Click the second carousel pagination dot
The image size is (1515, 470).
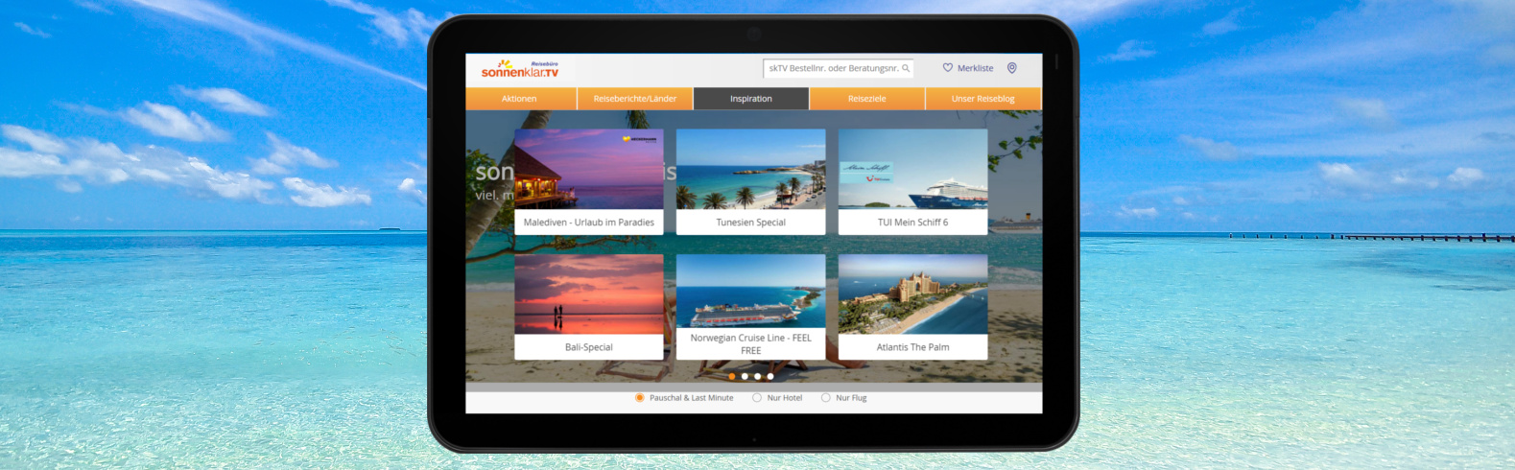click(745, 376)
